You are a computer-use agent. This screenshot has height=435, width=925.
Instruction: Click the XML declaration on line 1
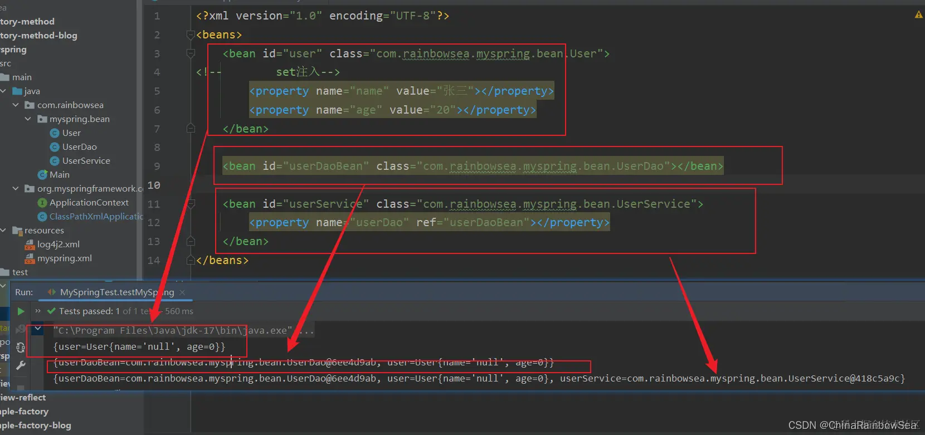click(x=323, y=16)
